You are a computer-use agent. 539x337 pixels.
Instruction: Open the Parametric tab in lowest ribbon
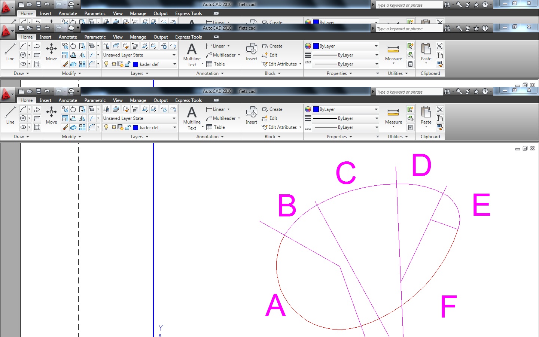click(95, 100)
